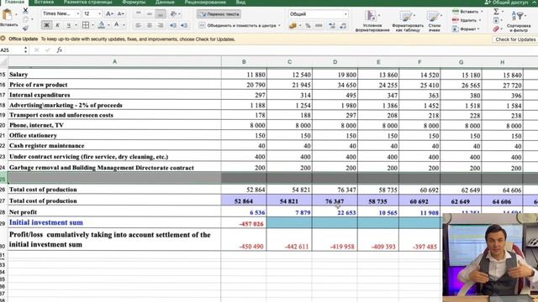The width and height of the screenshot is (538, 302).
Task: Apply thousands separator 000 format
Action: tap(319, 26)
